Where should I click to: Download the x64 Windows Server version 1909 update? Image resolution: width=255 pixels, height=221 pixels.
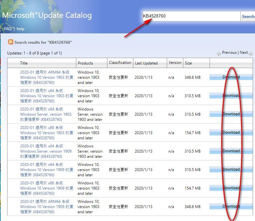pos(231,151)
